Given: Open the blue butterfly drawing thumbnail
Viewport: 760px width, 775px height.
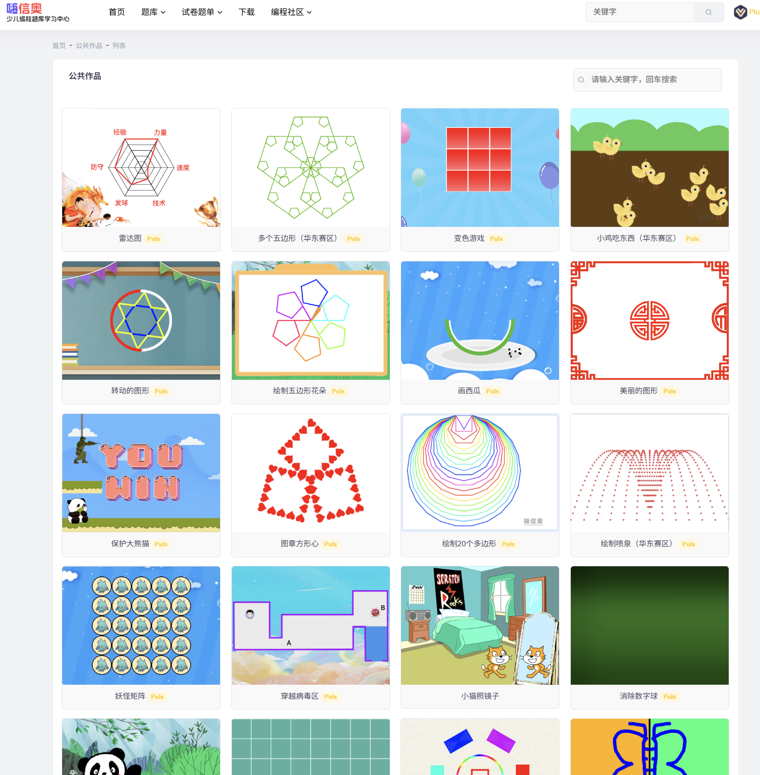Looking at the screenshot, I should pos(650,747).
